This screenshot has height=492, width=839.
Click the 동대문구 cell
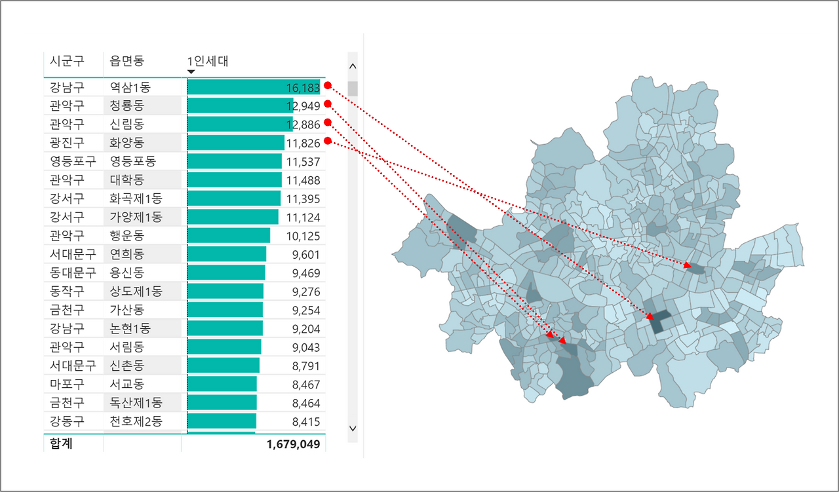coord(73,273)
